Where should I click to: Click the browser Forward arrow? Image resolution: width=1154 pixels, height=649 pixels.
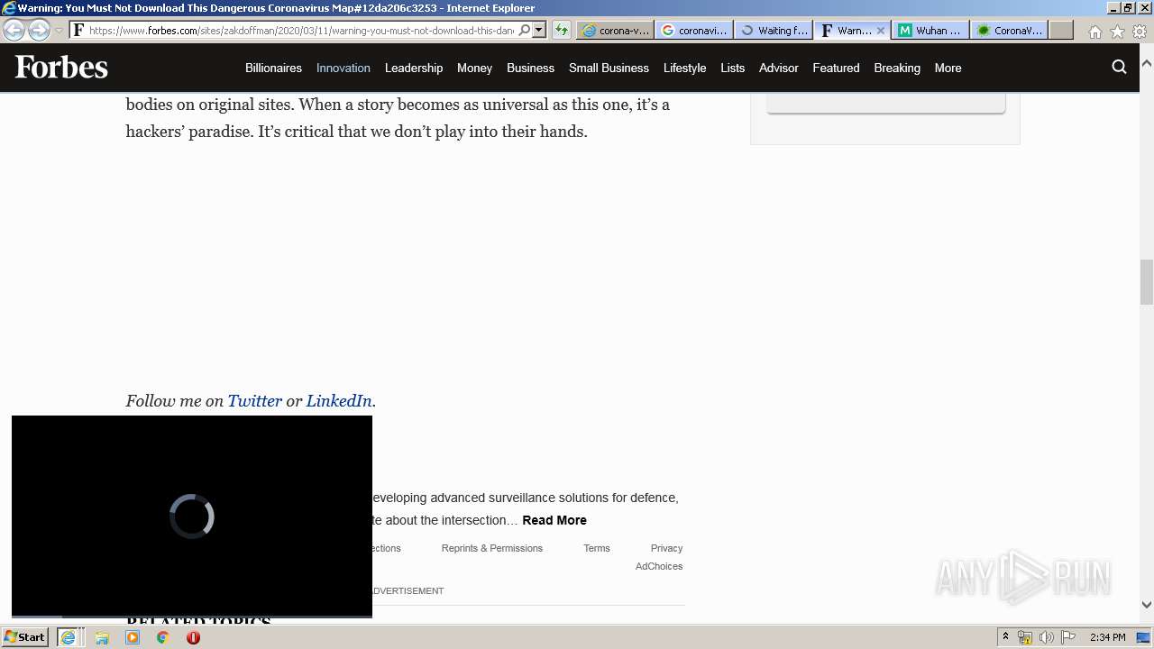coord(39,30)
